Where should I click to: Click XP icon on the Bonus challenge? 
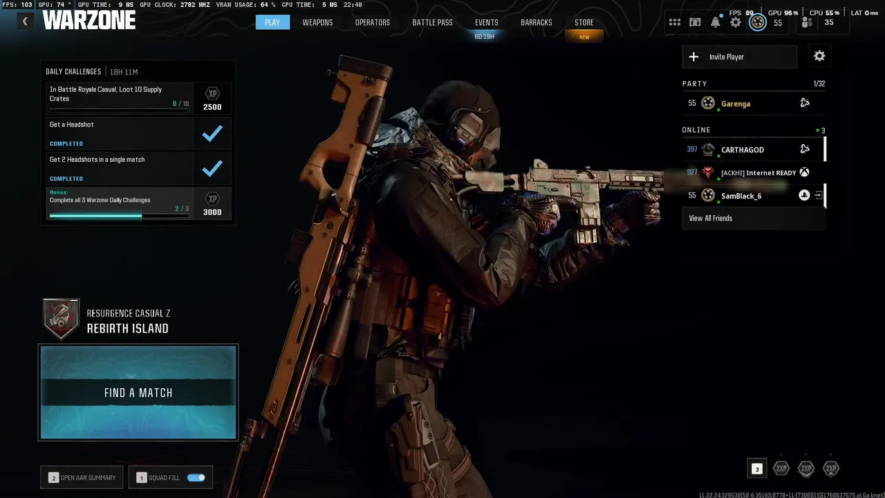click(212, 199)
